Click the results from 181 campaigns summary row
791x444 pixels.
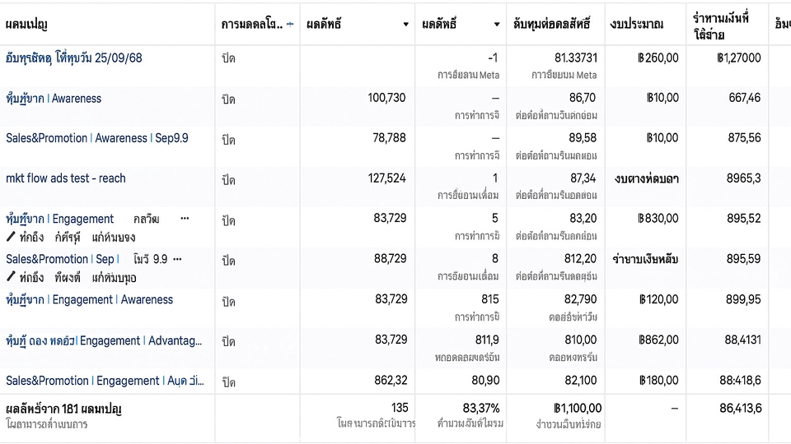point(395,416)
